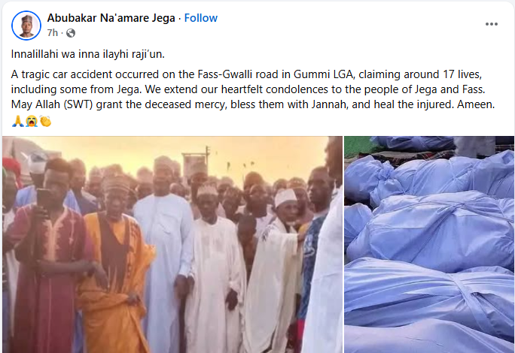Click the clapping hands emoji
The height and width of the screenshot is (353, 515).
click(x=46, y=121)
